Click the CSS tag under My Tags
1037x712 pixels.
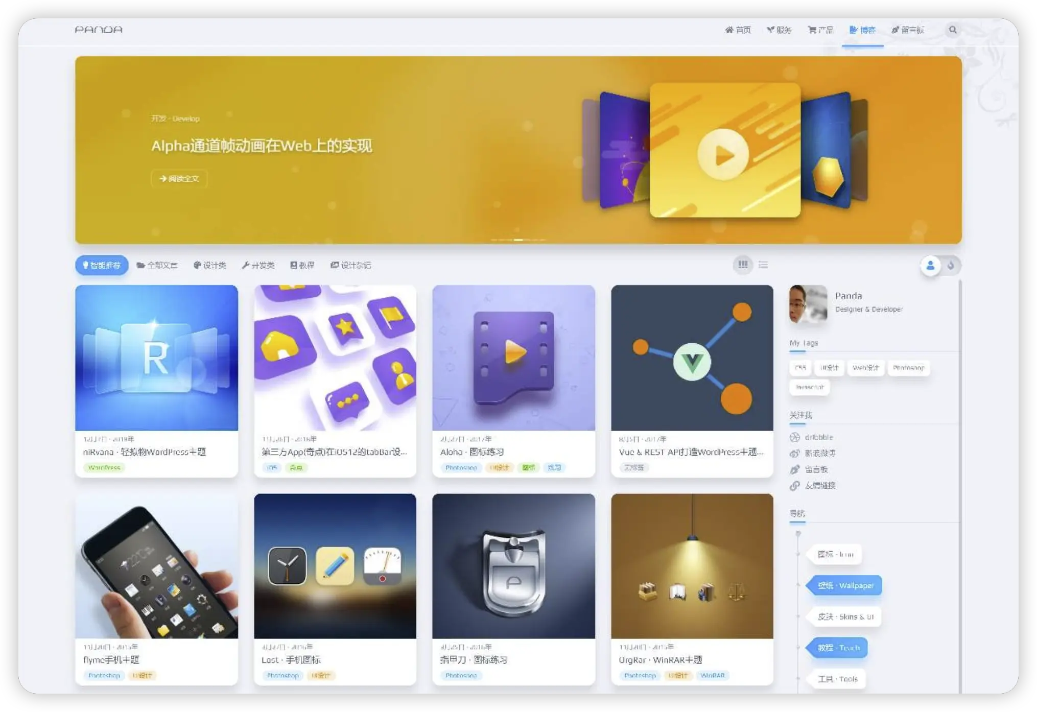click(800, 368)
